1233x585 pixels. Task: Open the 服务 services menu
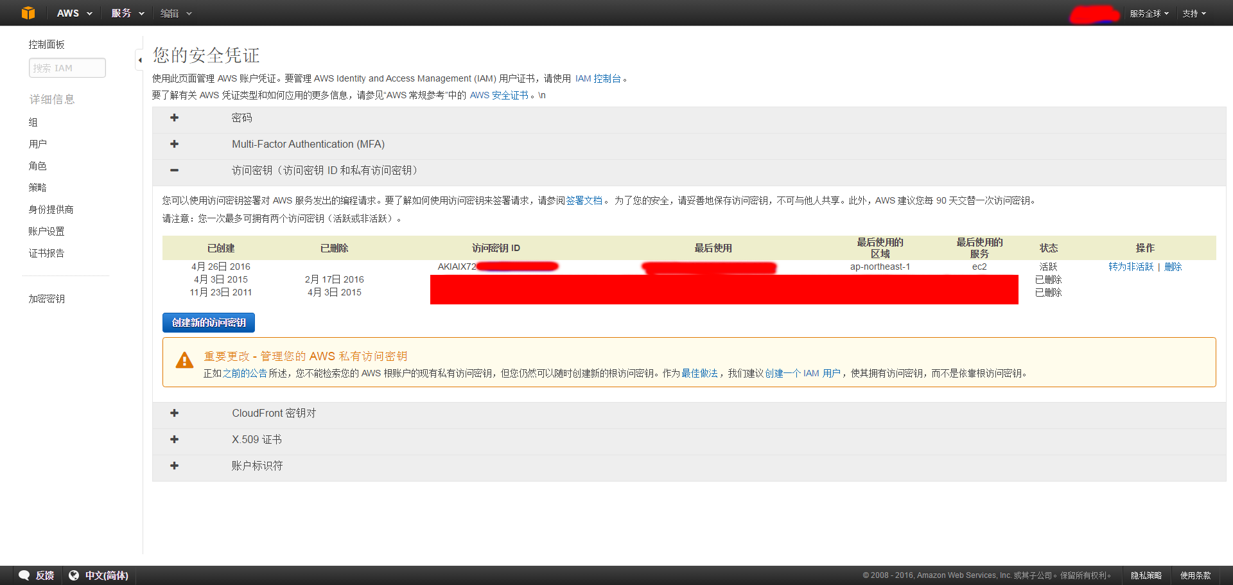128,13
